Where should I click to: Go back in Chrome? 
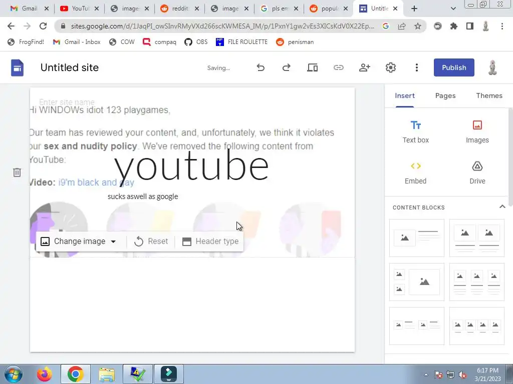tap(11, 26)
